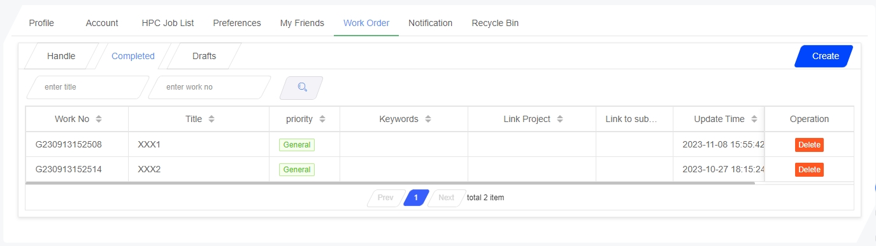Click the table horizontal scrollbar
The height and width of the screenshot is (246, 876).
pyautogui.click(x=390, y=183)
